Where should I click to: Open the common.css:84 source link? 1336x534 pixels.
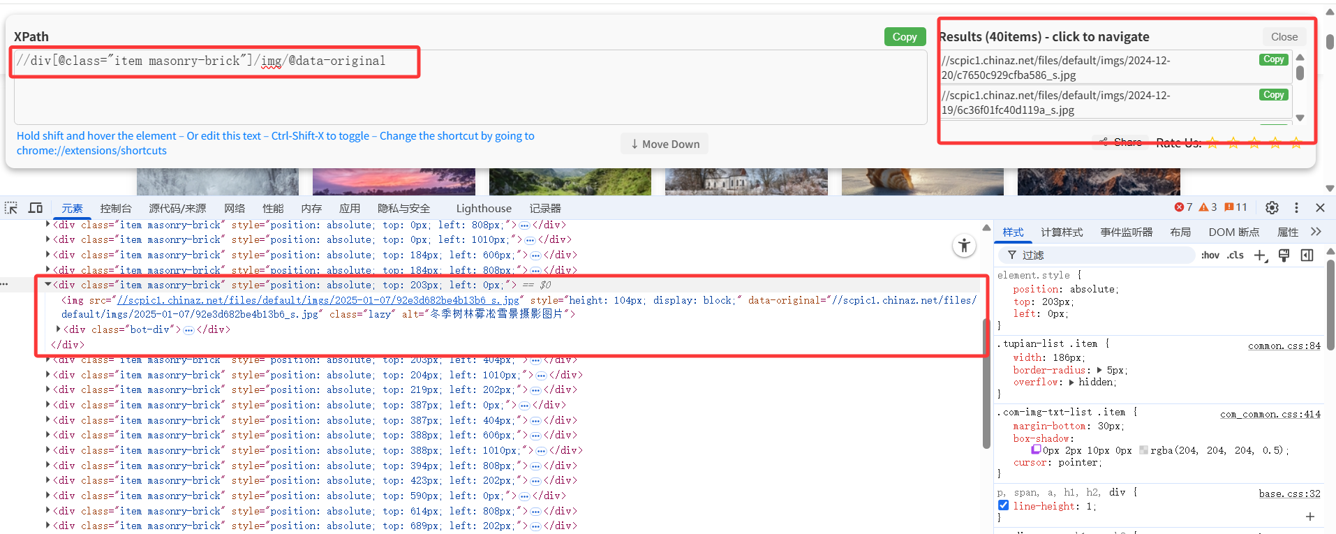click(1284, 346)
